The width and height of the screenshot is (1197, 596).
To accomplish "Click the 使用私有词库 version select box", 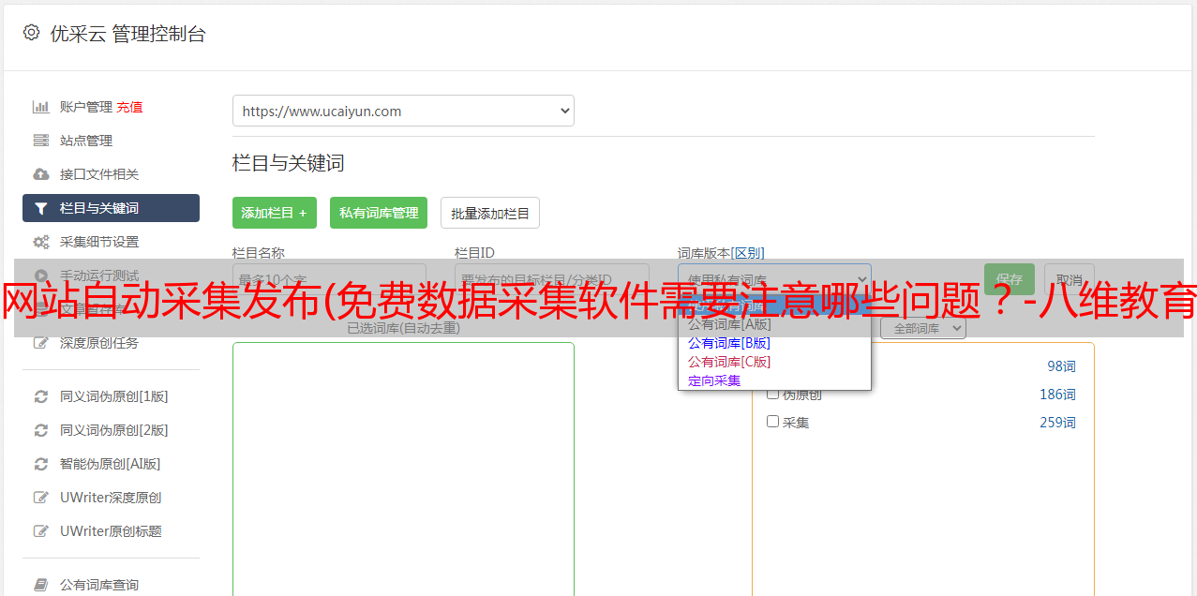I will [x=774, y=279].
